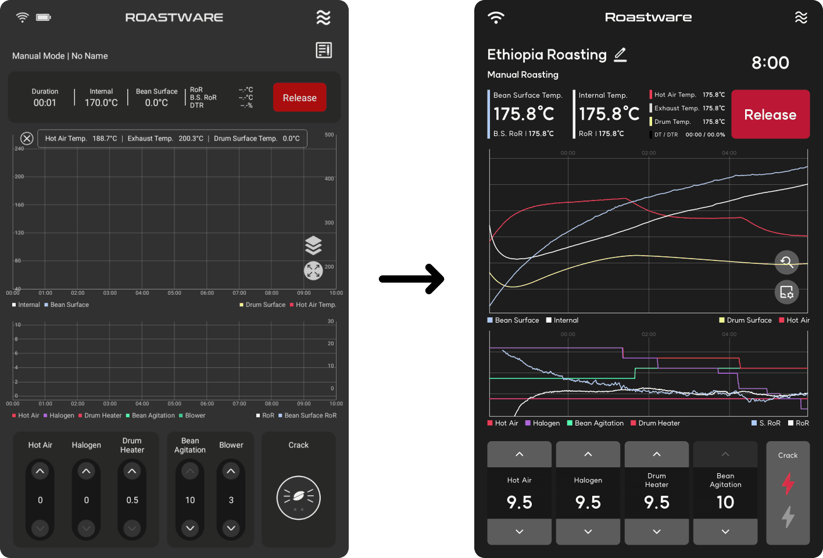
Task: Click the chart zoom reset icon
Action: pyautogui.click(x=787, y=262)
